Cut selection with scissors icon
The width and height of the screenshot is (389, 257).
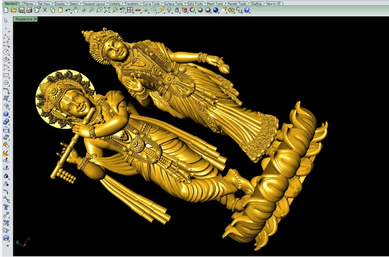(45, 10)
